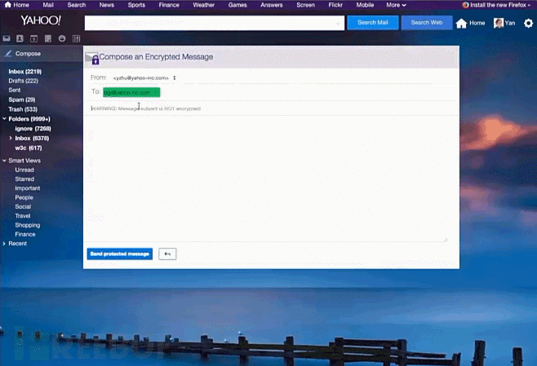537x366 pixels.
Task: Open Sports in the top navigation
Action: pos(136,5)
